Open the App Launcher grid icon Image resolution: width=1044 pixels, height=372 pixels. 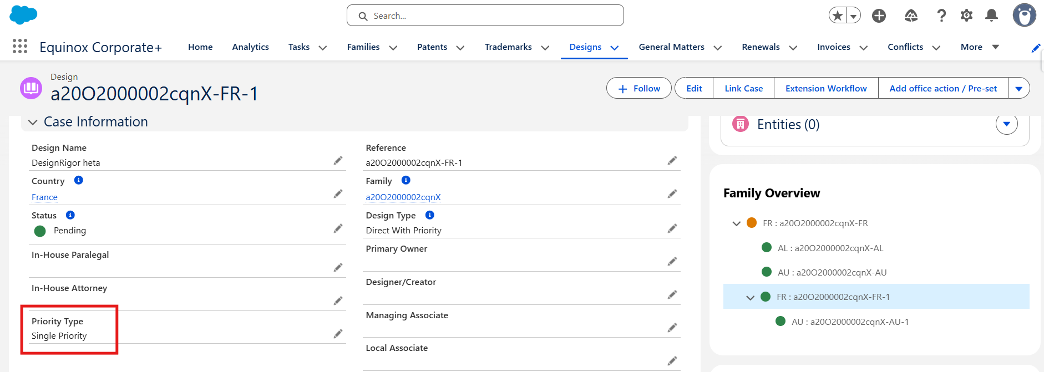tap(20, 46)
